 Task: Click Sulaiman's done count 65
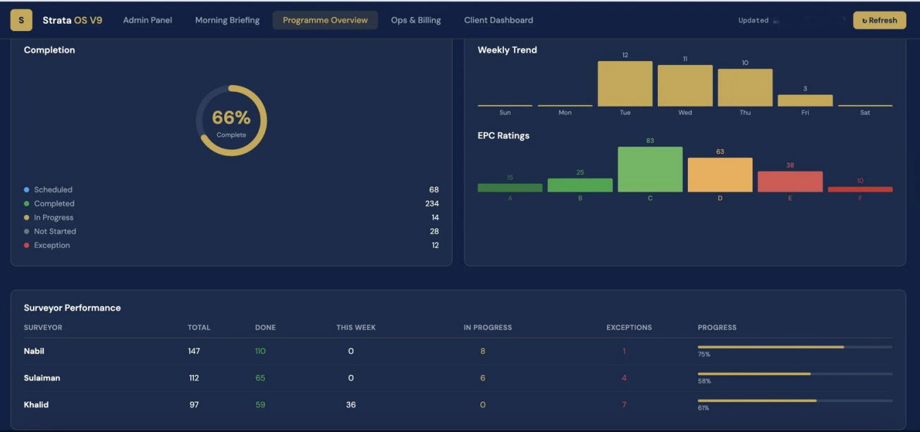260,378
